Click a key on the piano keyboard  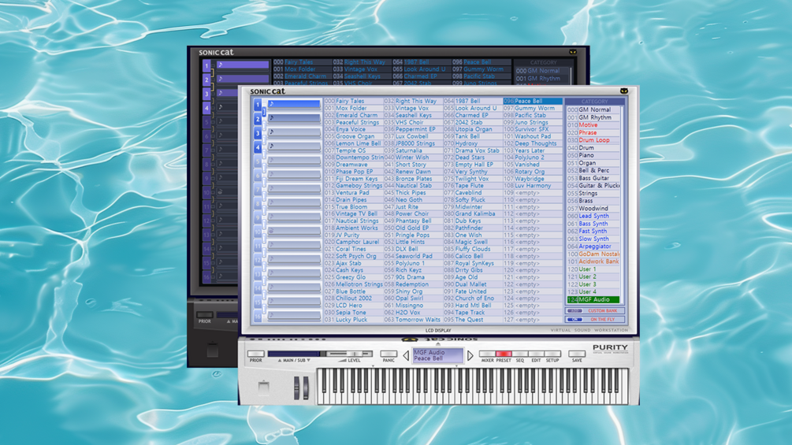(x=473, y=387)
